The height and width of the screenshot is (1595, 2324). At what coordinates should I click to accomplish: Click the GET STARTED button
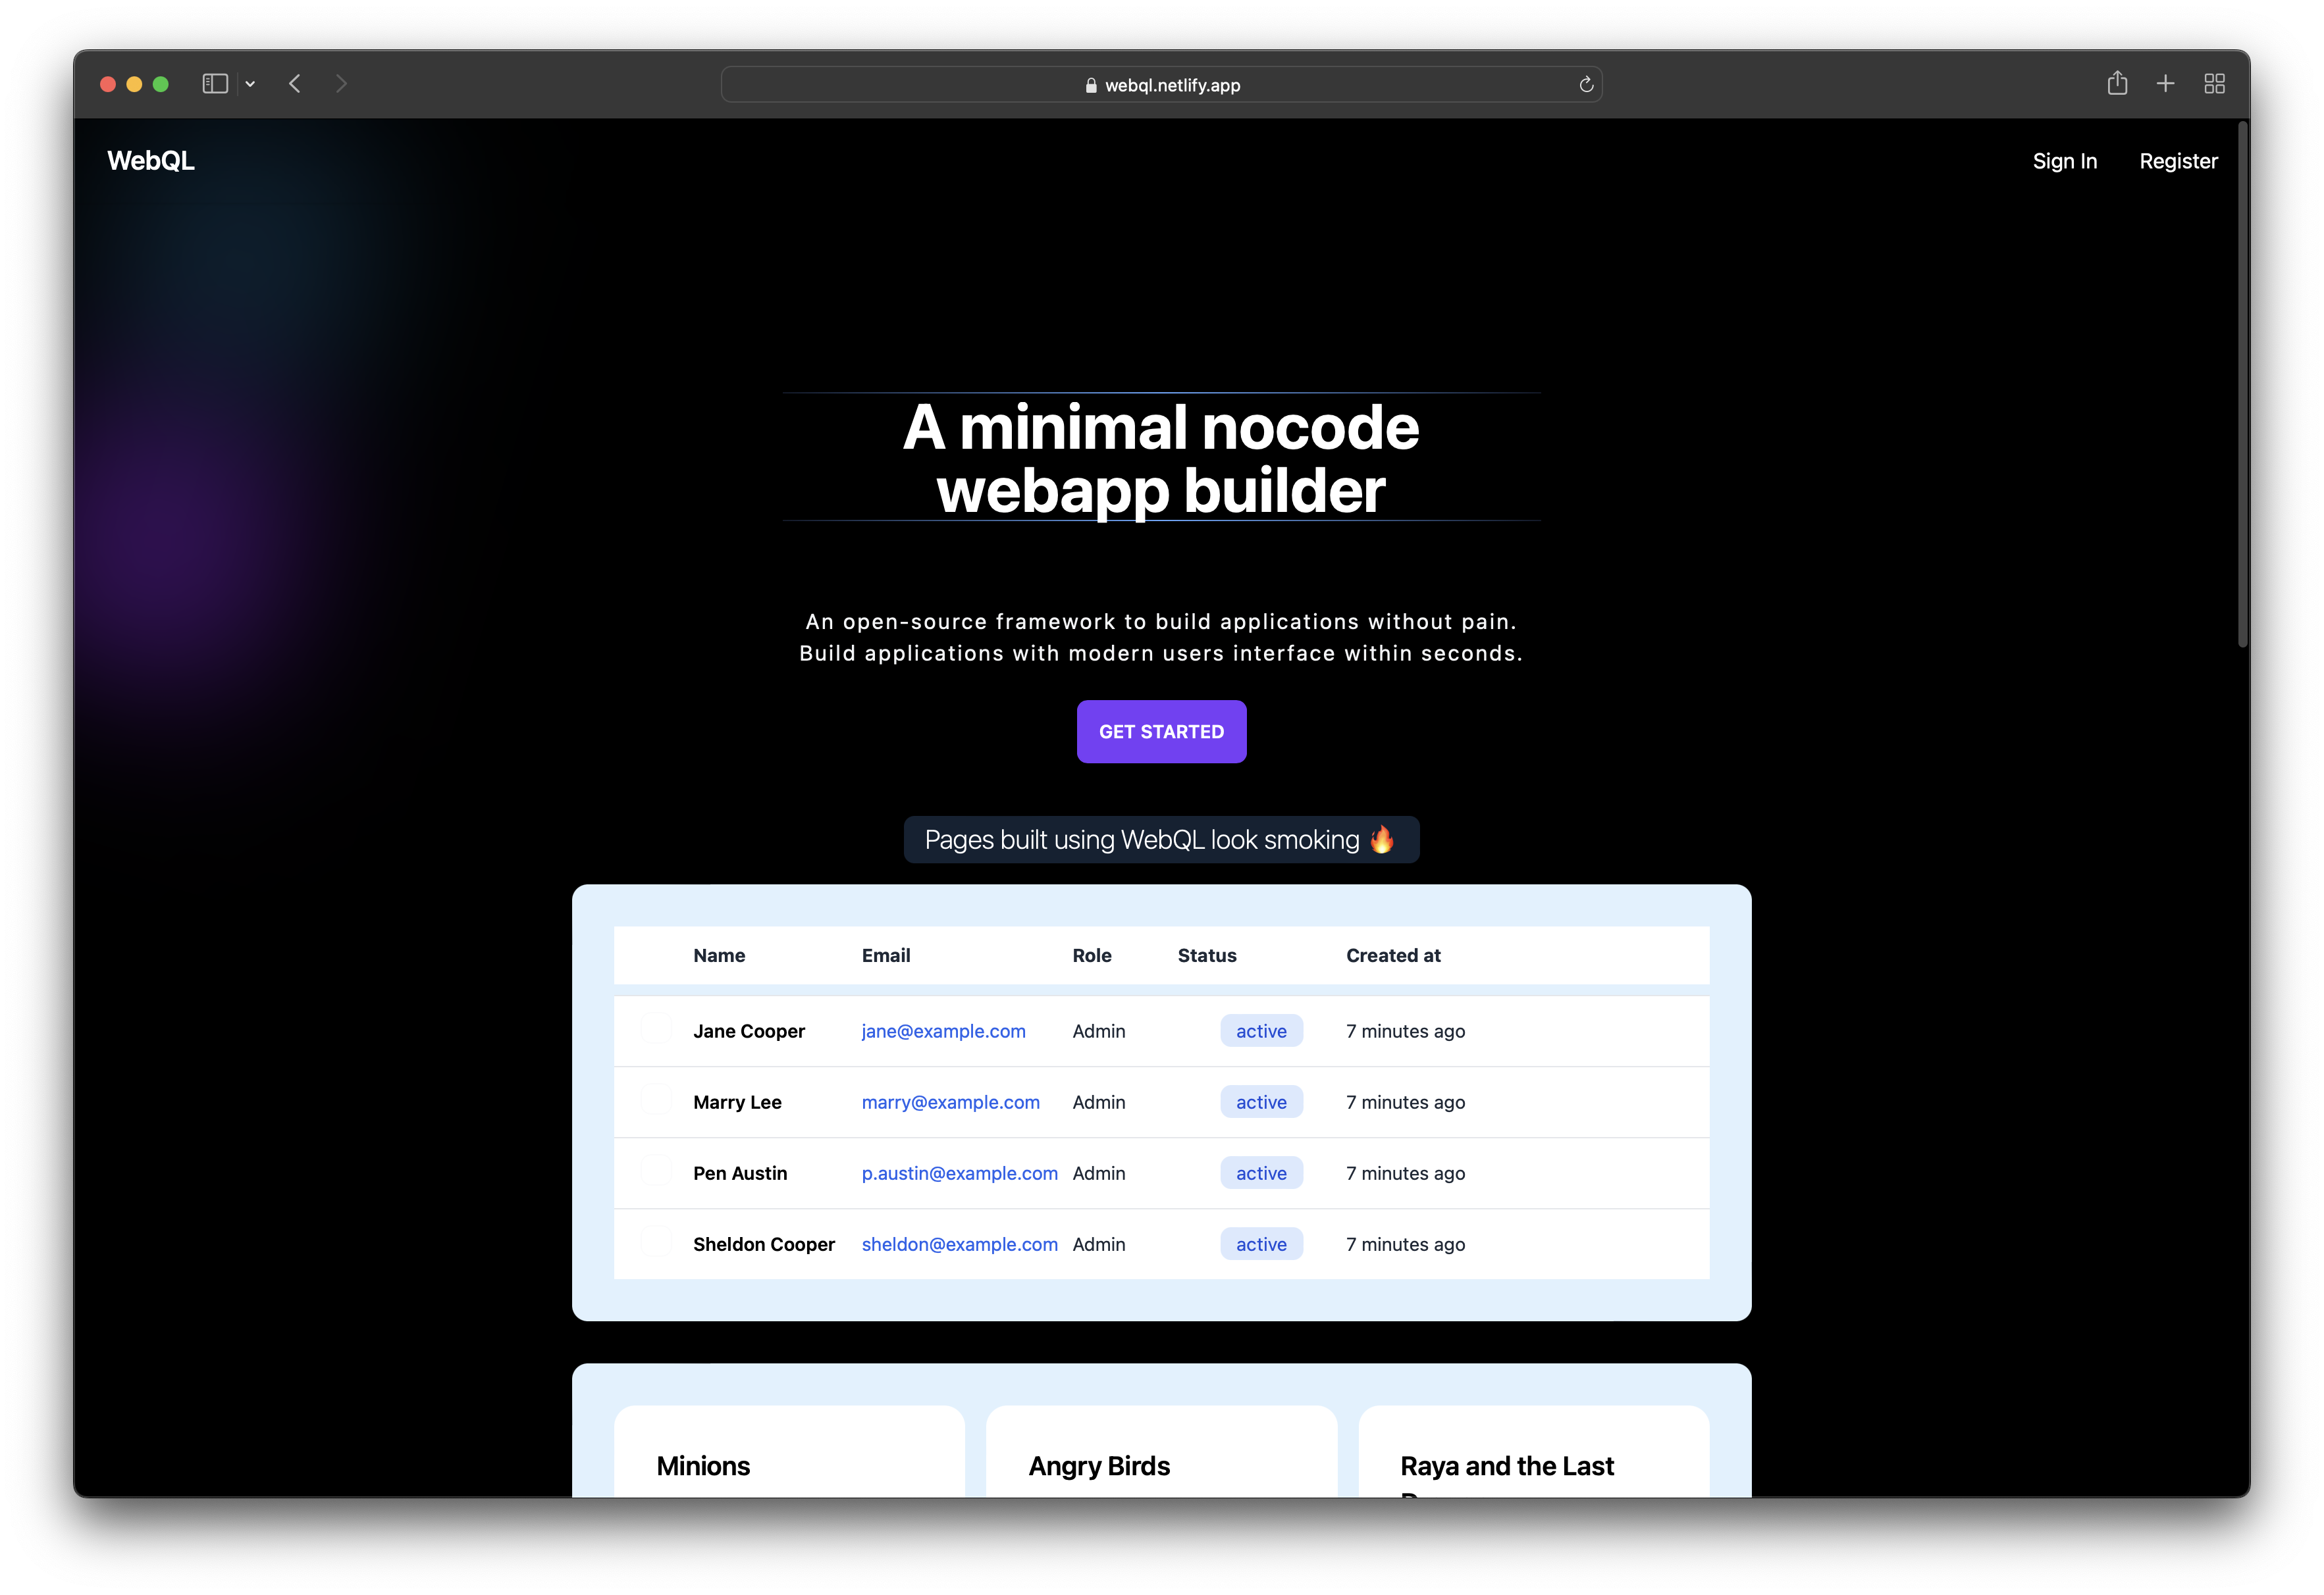[1162, 730]
